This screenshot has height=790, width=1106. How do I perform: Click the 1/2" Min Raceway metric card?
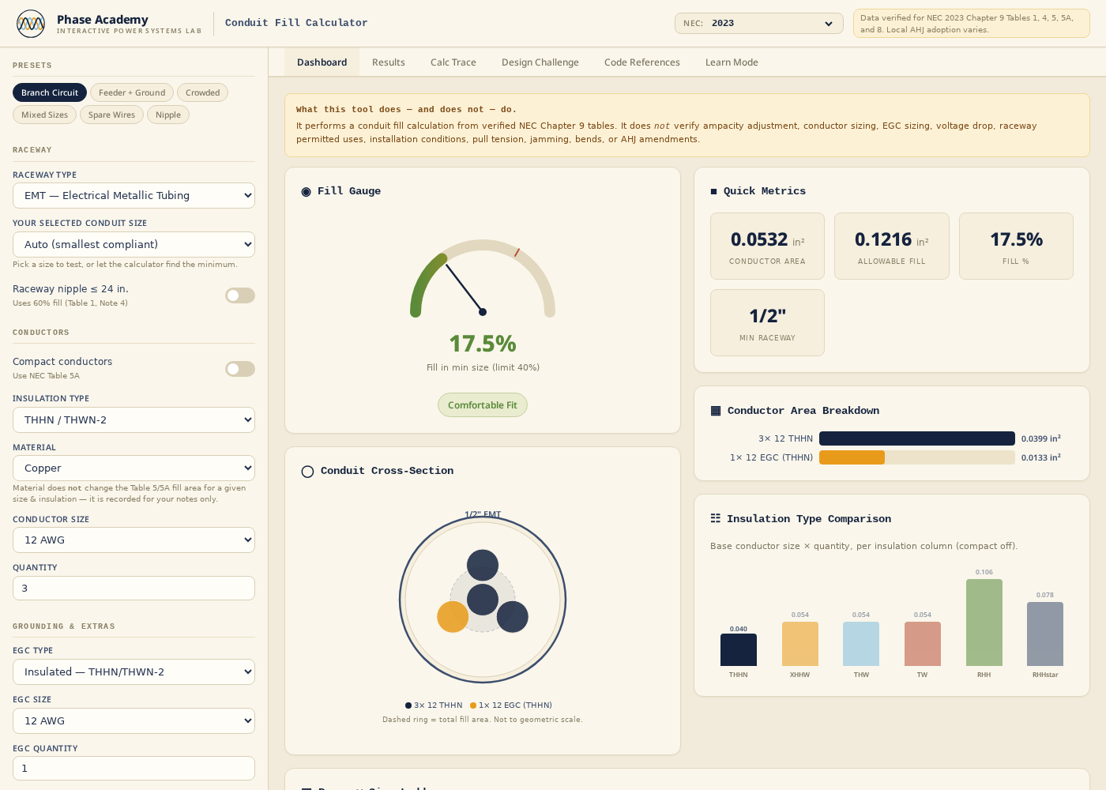767,322
